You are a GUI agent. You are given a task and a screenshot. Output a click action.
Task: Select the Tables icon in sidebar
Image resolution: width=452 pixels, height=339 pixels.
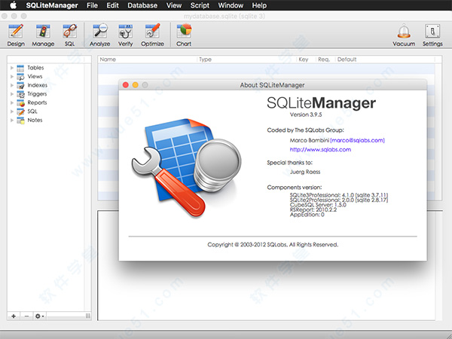click(x=20, y=68)
